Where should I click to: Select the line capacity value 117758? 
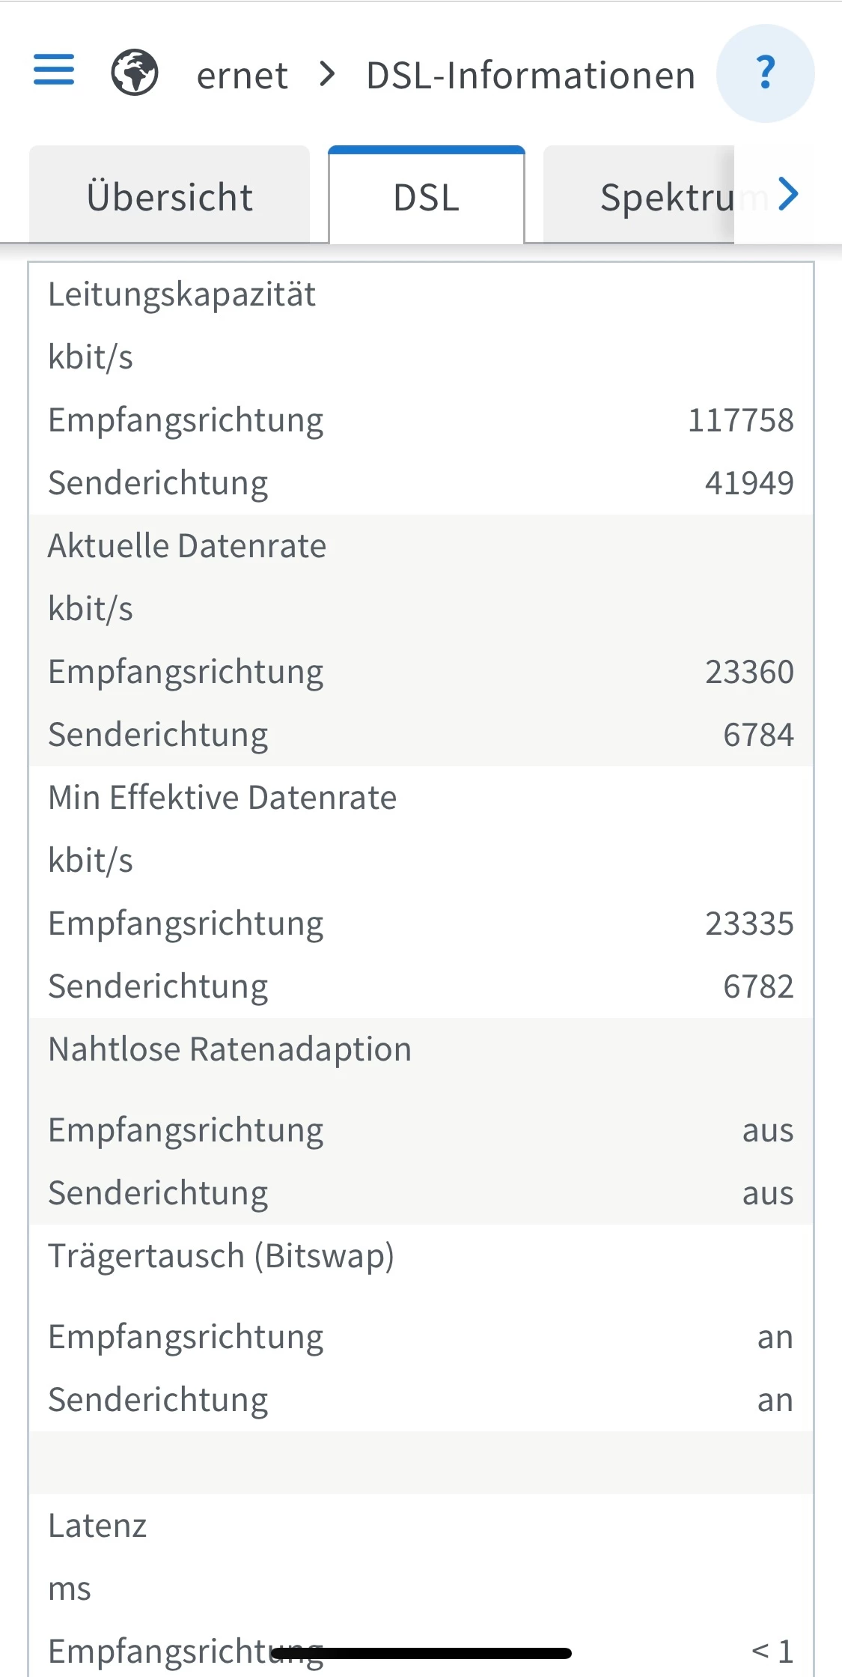click(740, 420)
